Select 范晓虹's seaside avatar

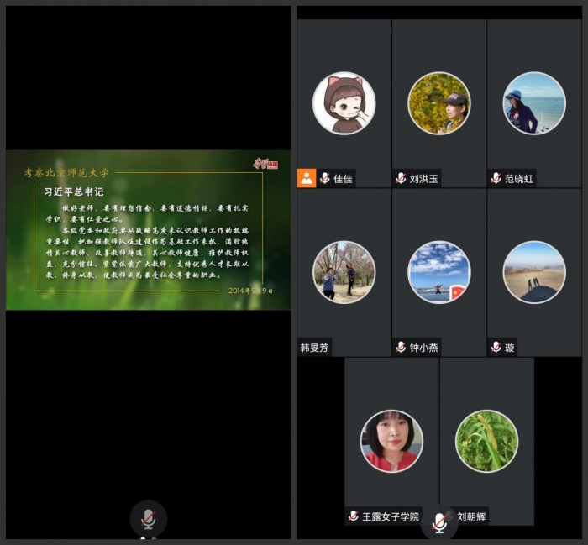[533, 103]
